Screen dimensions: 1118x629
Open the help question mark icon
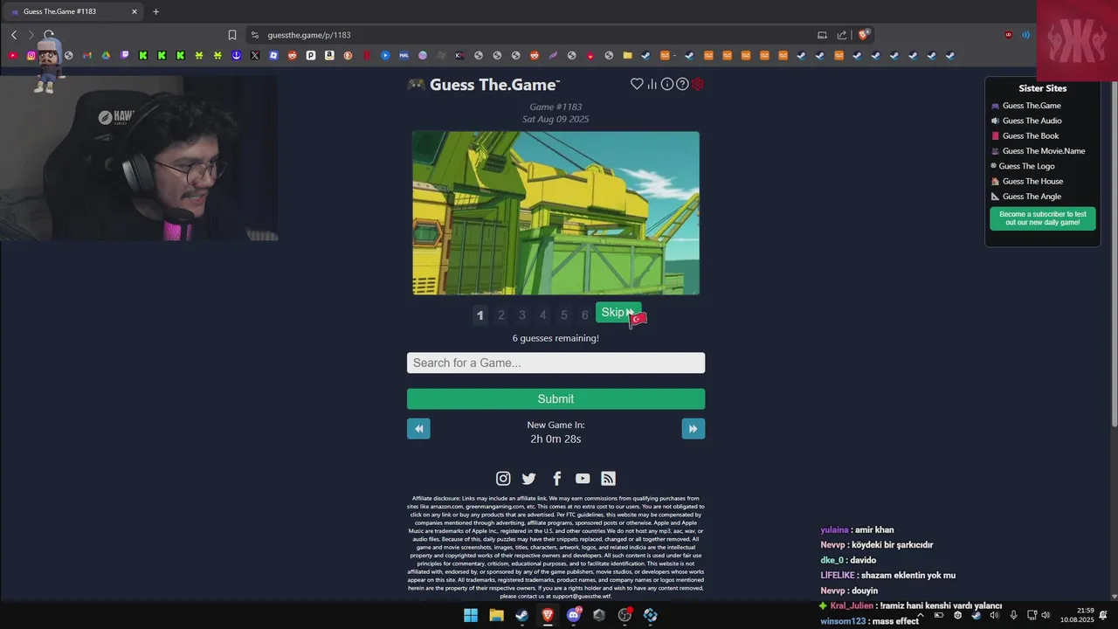682,84
